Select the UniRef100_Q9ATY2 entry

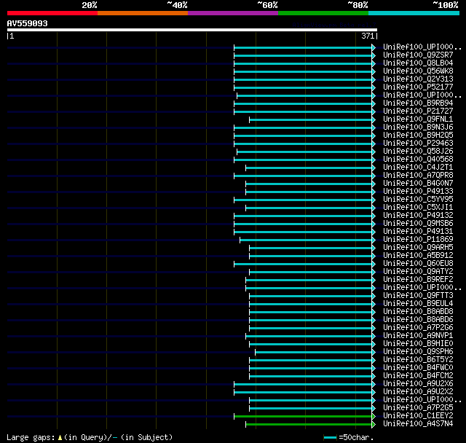click(x=418, y=272)
